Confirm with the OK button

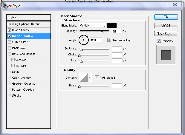click(166, 17)
